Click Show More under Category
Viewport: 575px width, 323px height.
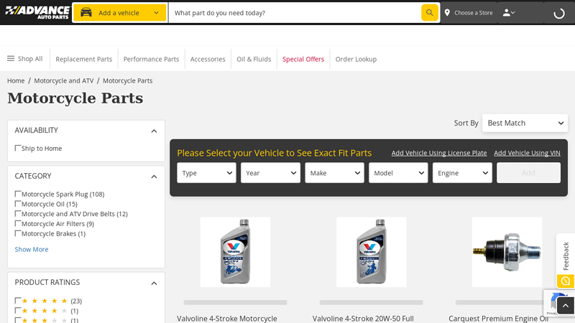32,249
